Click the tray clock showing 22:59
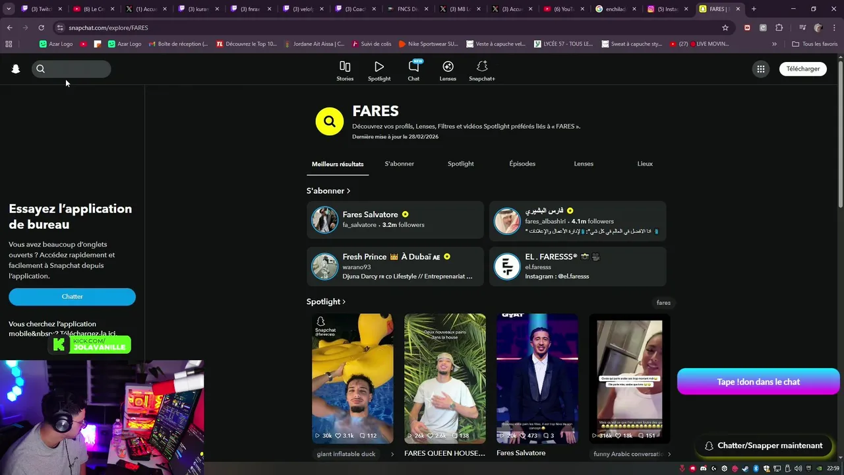 (833, 468)
